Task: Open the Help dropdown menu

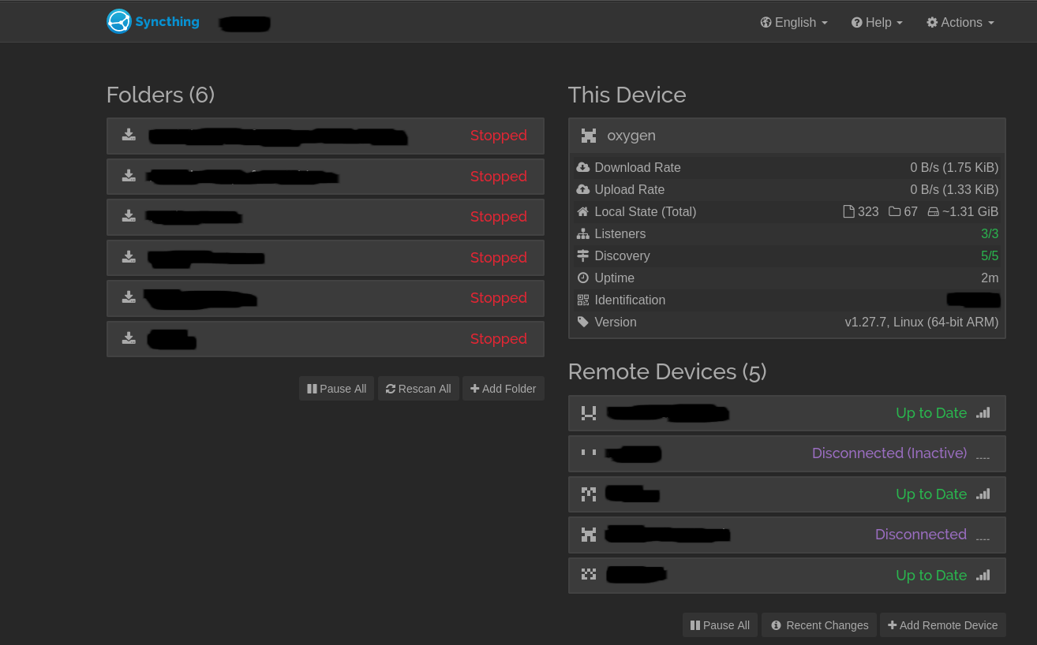Action: 877,22
